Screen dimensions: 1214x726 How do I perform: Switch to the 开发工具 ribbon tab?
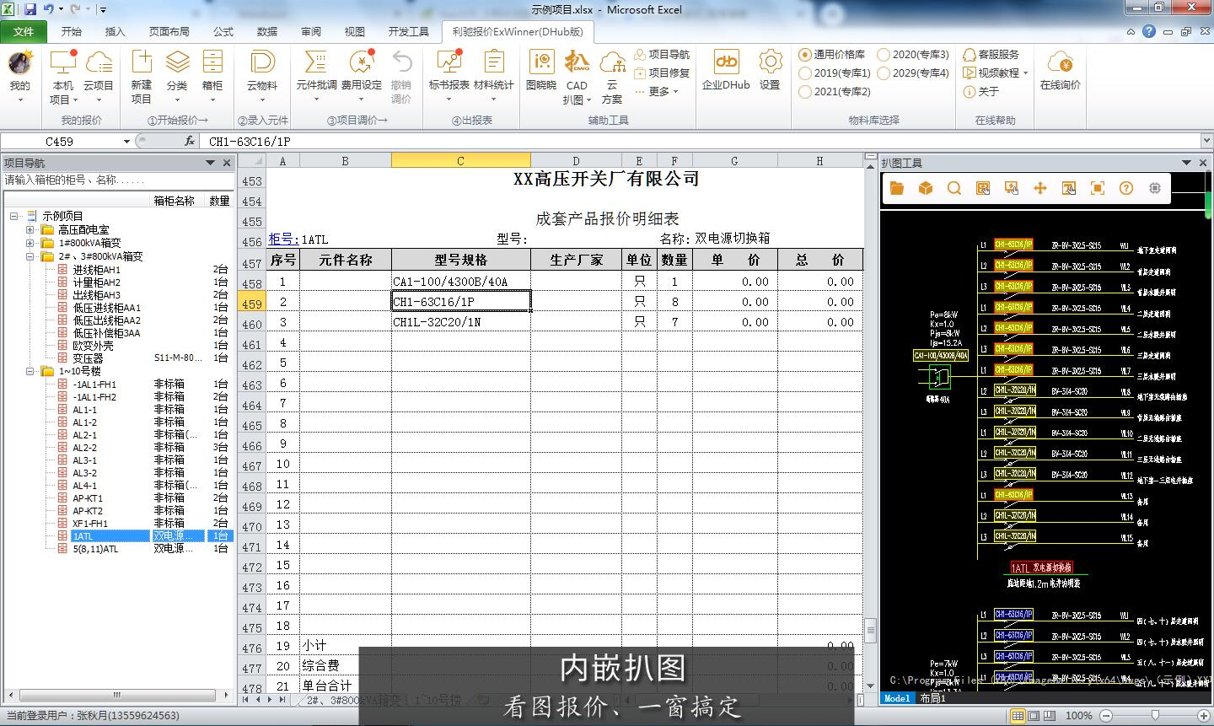click(409, 31)
